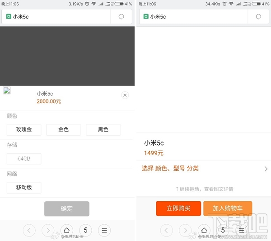
Task: Click chevron arrow beside 选择 颜色、型号 分类 row
Action: point(266,169)
